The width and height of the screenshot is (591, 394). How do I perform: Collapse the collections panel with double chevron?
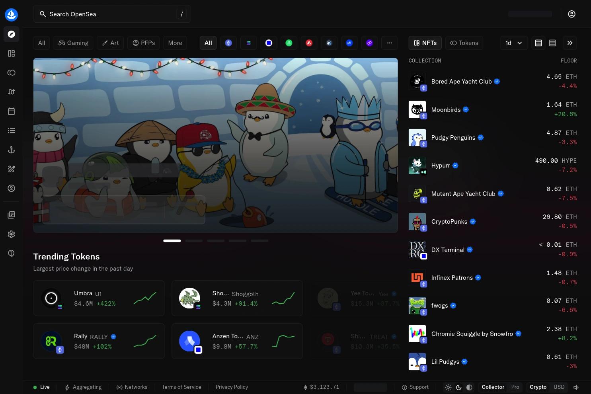tap(570, 43)
